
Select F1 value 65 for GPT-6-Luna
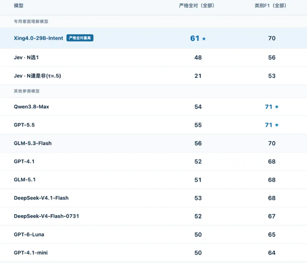(272, 235)
